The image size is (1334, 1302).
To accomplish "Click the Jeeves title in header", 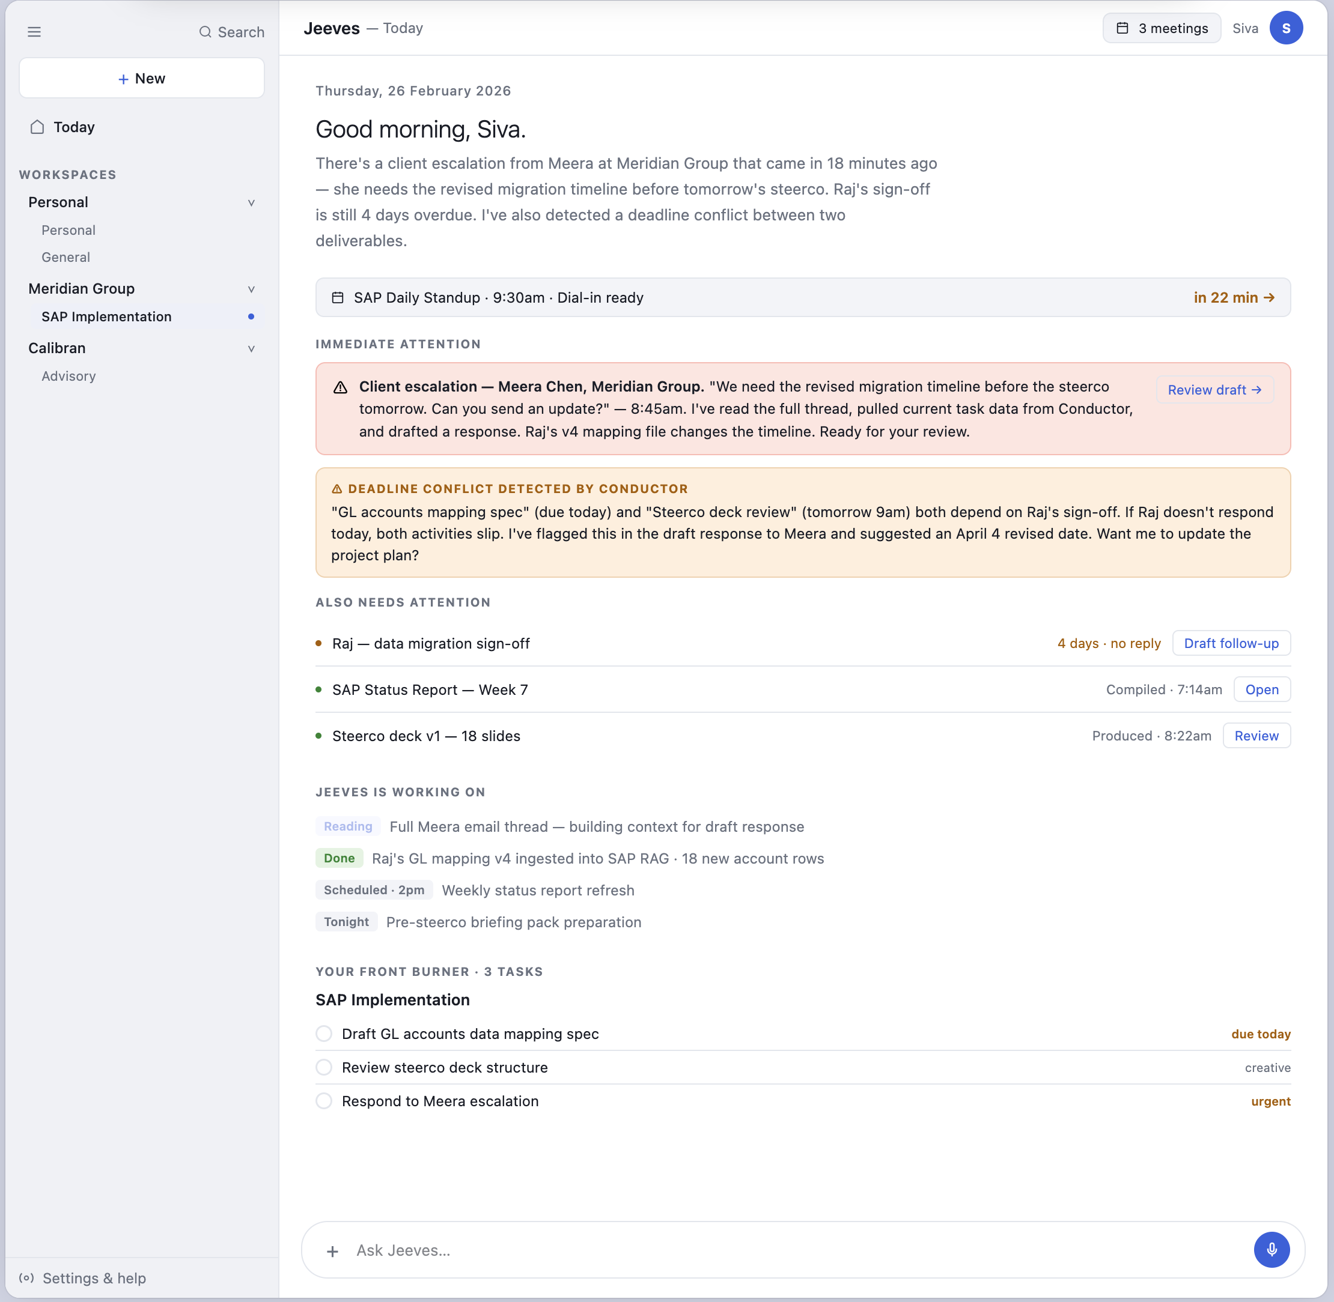I will point(332,28).
